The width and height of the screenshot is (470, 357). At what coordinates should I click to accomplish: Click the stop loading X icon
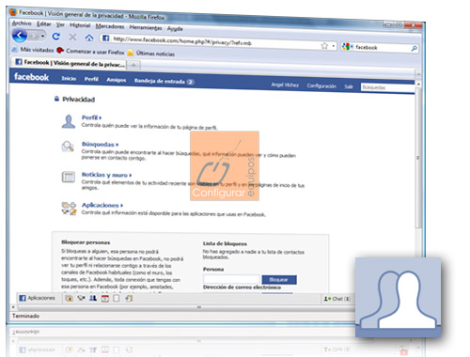click(72, 38)
